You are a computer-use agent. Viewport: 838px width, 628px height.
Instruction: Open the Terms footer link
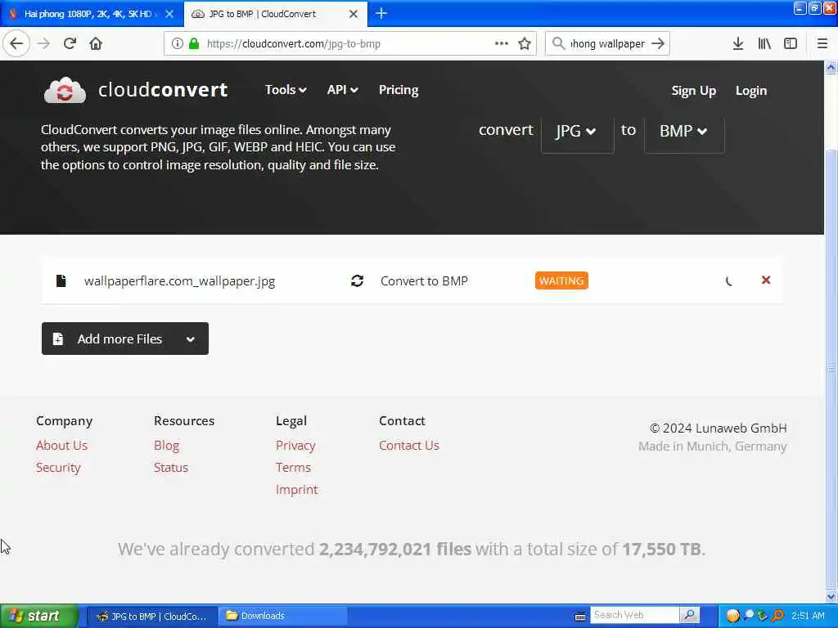coord(294,467)
